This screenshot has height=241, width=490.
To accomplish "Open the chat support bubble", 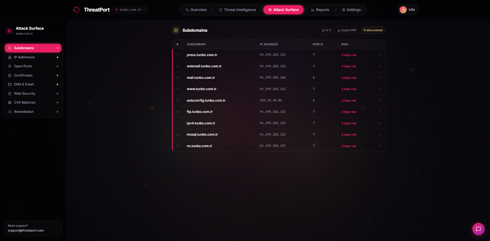I will [x=478, y=229].
